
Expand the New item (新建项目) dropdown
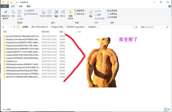click(x=81, y=11)
